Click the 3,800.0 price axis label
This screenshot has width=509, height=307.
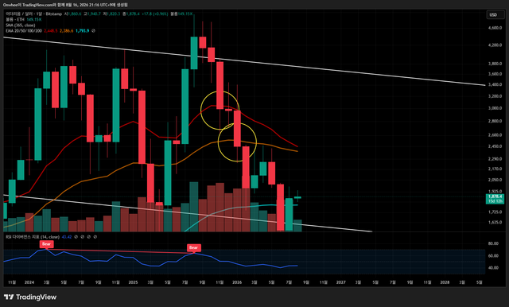coord(495,64)
